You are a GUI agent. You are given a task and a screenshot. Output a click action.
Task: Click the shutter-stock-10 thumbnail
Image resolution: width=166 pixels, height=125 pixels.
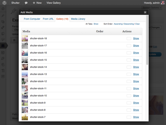click(x=25, y=96)
